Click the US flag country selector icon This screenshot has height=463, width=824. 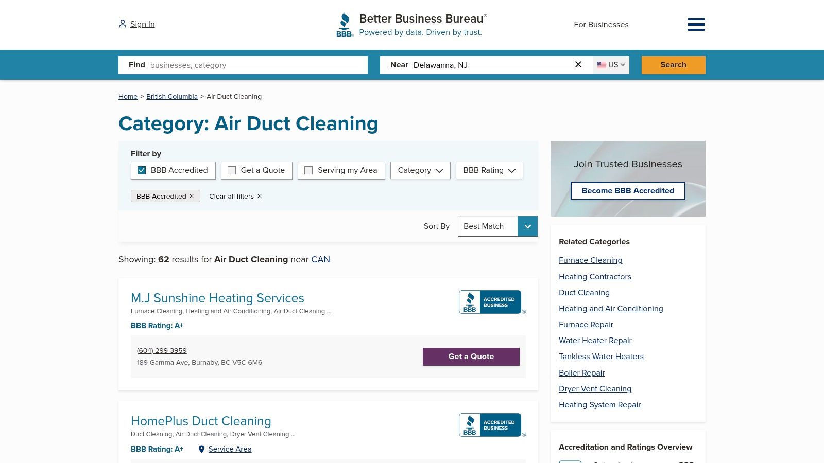[602, 65]
